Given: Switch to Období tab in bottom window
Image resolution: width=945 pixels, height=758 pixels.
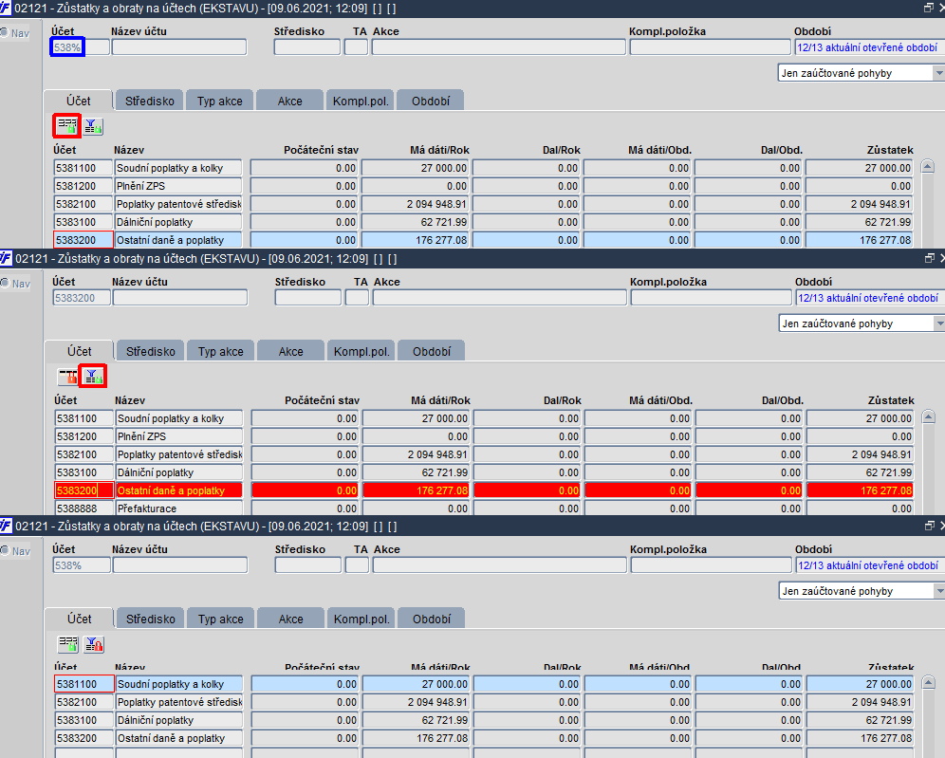Looking at the screenshot, I should (432, 619).
